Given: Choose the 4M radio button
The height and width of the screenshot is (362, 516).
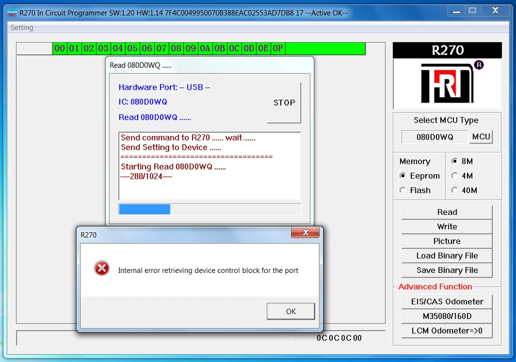Looking at the screenshot, I should pyautogui.click(x=462, y=176).
